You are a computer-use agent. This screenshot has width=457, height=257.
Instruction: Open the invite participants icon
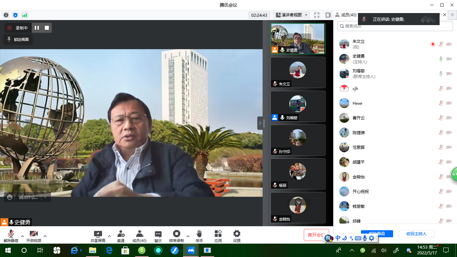click(121, 234)
